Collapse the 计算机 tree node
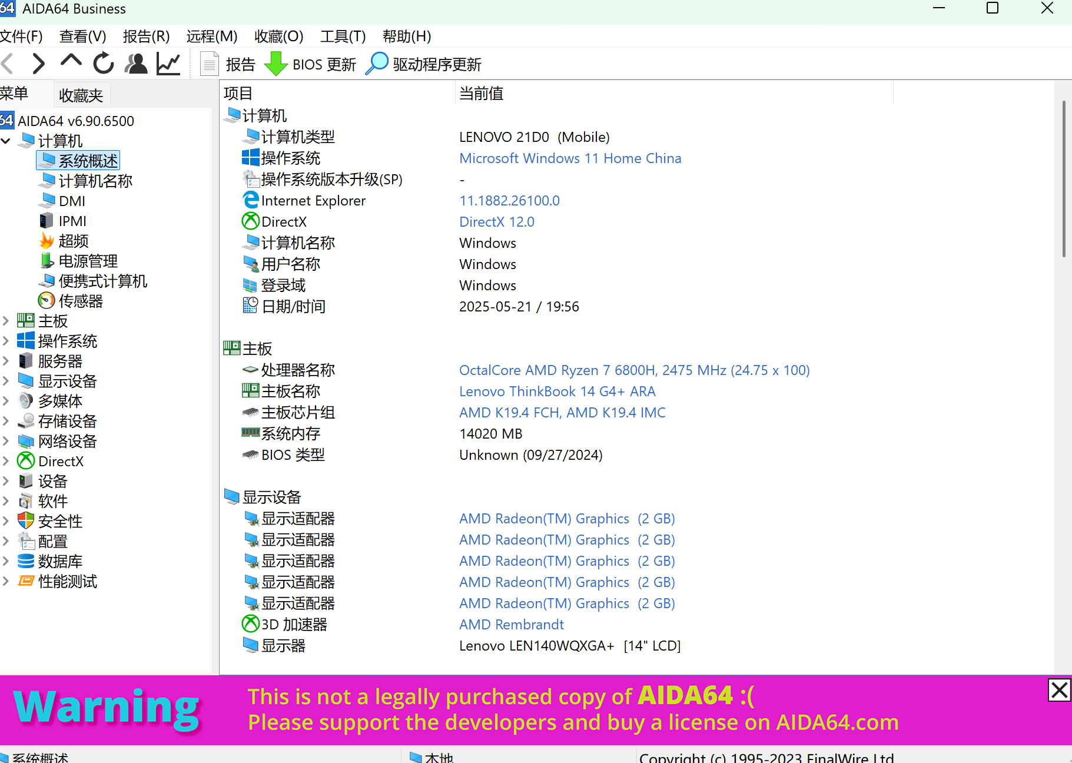The width and height of the screenshot is (1072, 763). (x=6, y=141)
